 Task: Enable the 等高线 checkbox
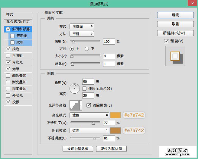(x=12, y=36)
